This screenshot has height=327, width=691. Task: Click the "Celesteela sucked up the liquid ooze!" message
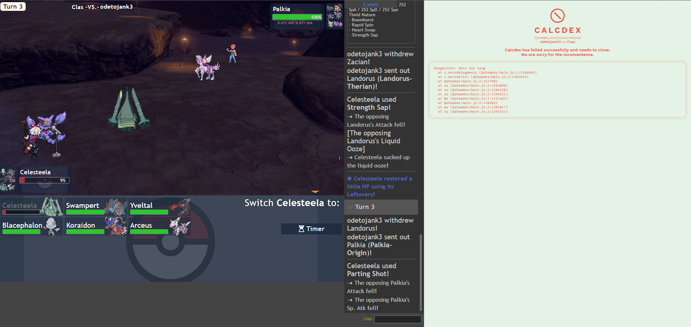(378, 161)
